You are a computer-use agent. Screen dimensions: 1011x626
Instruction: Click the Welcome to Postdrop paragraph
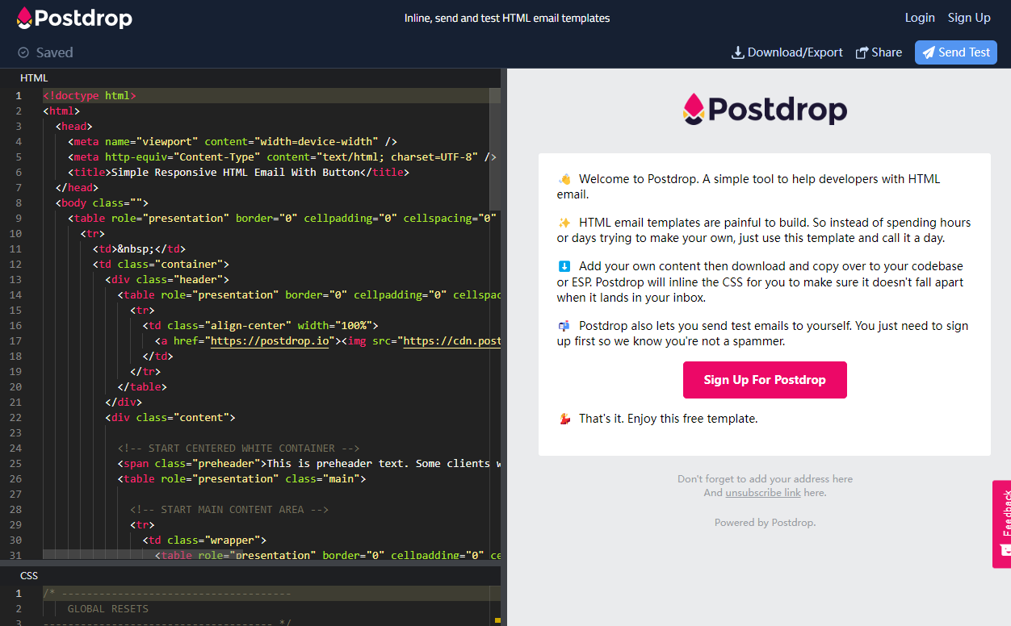coord(749,186)
